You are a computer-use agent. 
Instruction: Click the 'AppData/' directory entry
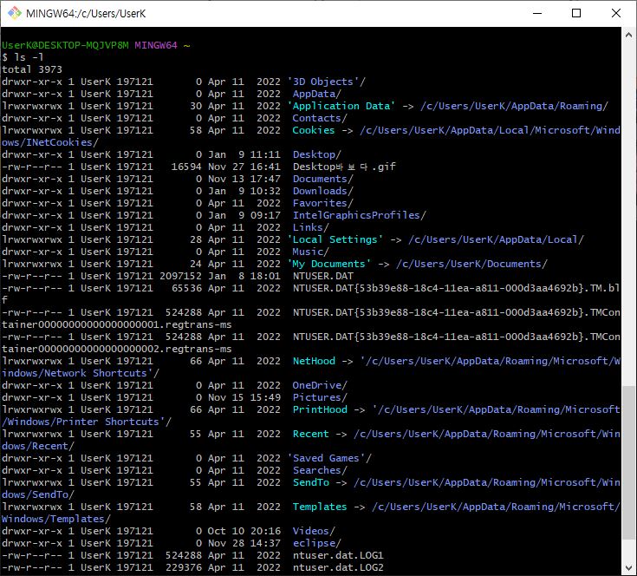tap(317, 94)
